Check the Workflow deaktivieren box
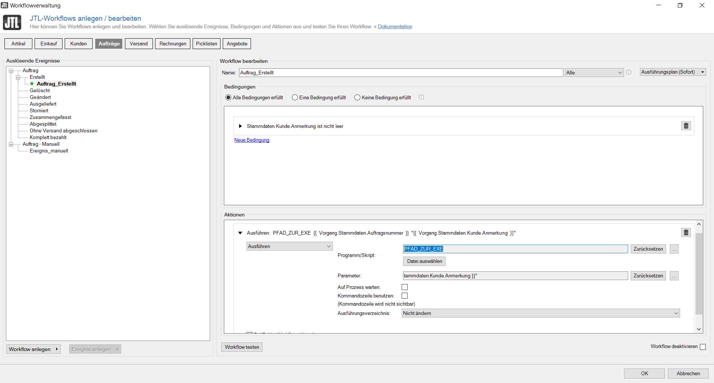The width and height of the screenshot is (714, 383). coord(703,347)
